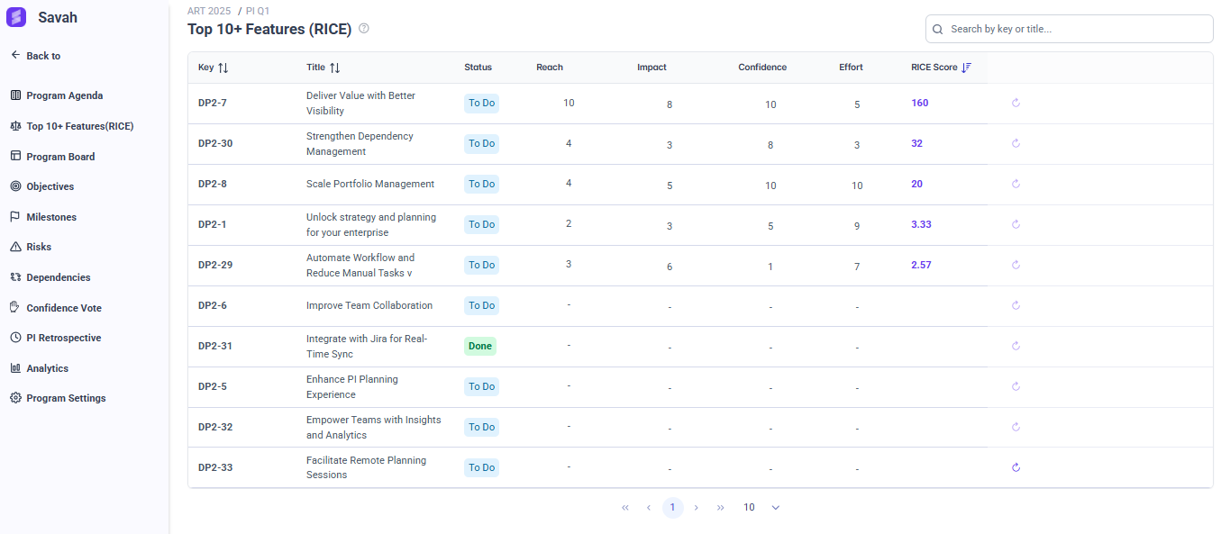The image size is (1221, 534).
Task: Click the Back to arrow in sidebar
Action: point(15,55)
